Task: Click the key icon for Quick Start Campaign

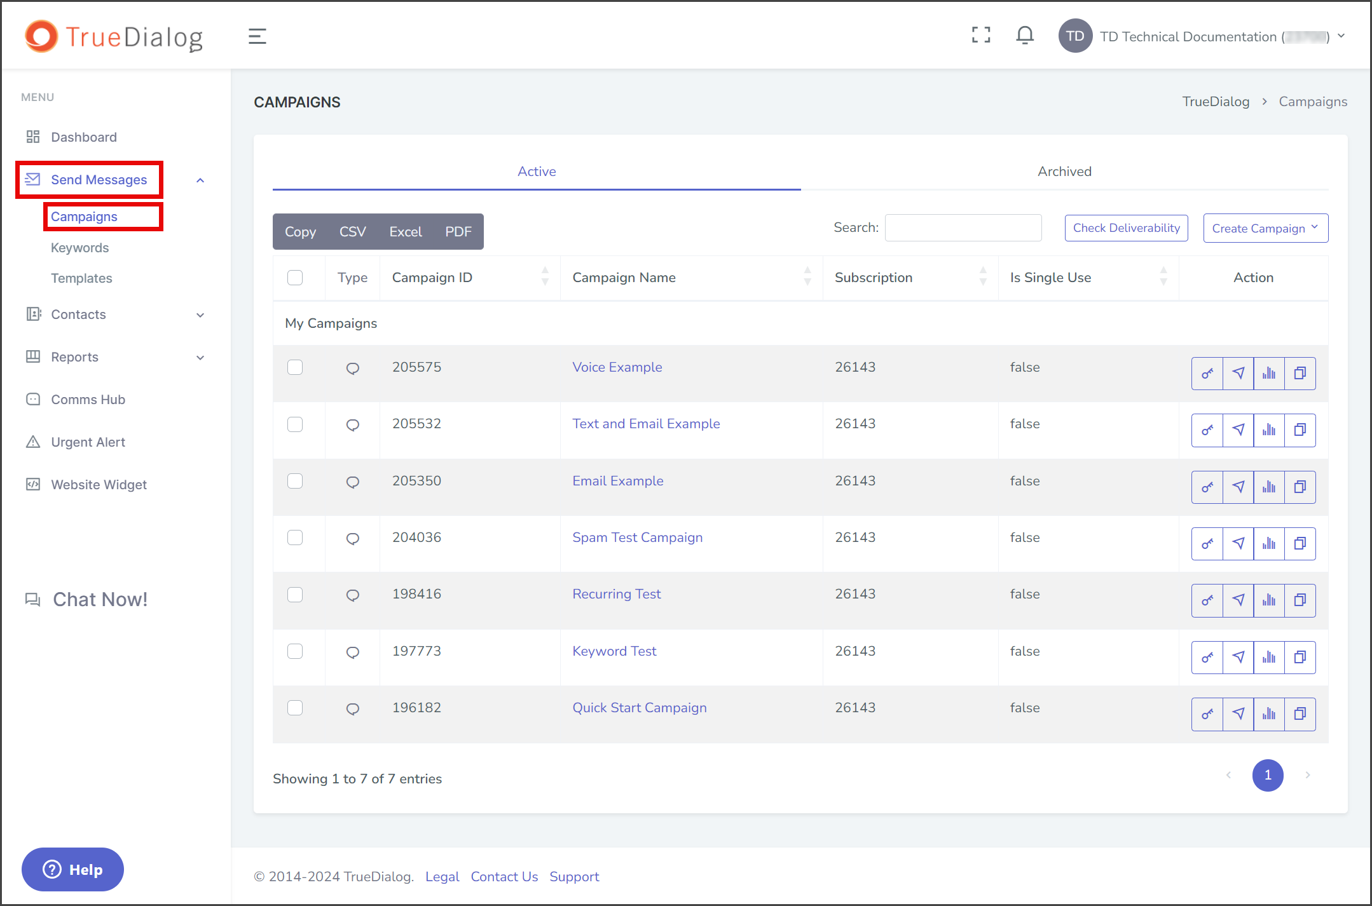Action: coord(1207,714)
